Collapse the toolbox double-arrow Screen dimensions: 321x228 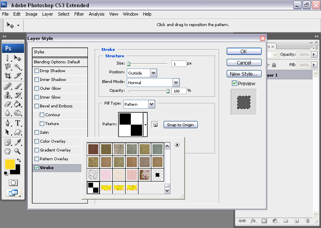tap(4, 36)
